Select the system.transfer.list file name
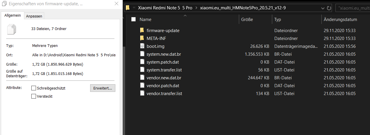 pos(164,70)
